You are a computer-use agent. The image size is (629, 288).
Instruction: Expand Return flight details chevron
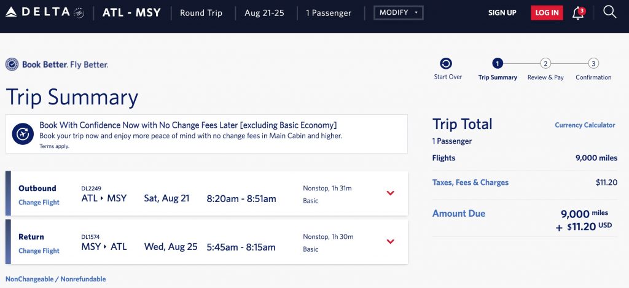(390, 241)
